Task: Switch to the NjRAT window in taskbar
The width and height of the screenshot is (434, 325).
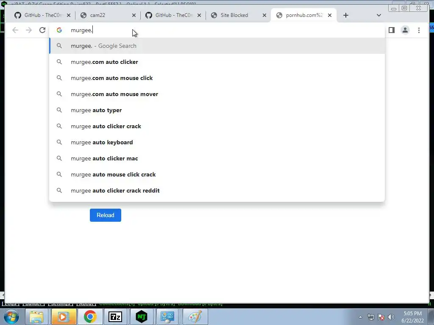Action: [x=142, y=317]
